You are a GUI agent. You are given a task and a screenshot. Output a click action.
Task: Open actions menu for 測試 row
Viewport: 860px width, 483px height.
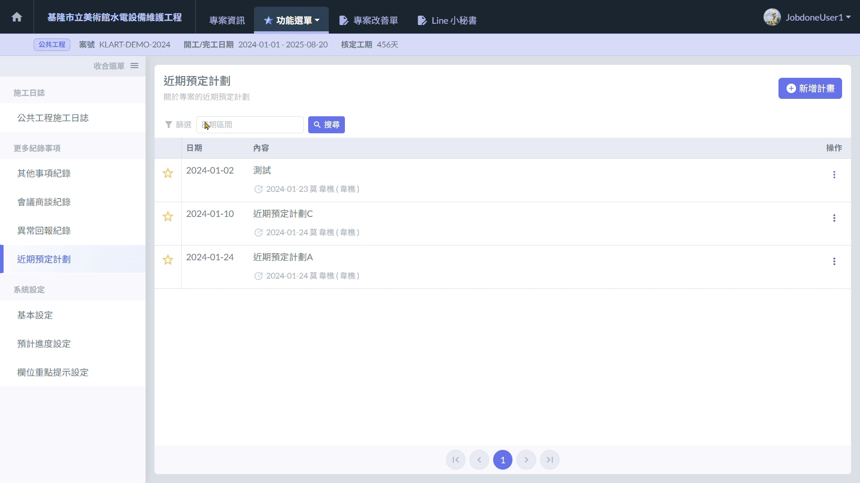(x=834, y=175)
